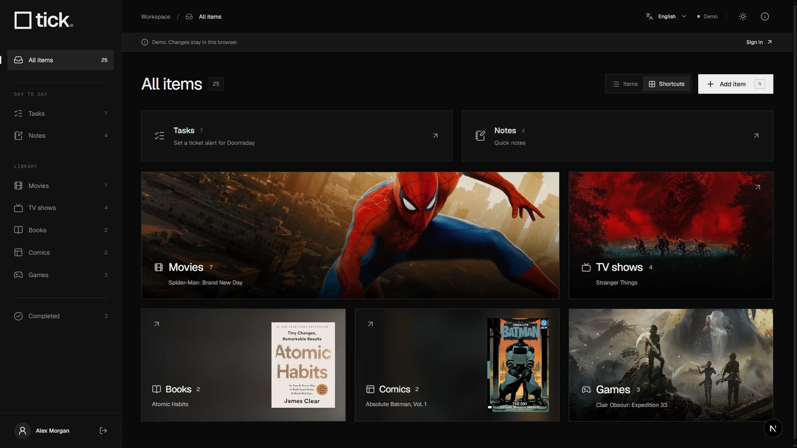Viewport: 797px width, 448px height.
Task: Click the 'Spider-Man: Brand New Day' subtitle
Action: click(205, 283)
